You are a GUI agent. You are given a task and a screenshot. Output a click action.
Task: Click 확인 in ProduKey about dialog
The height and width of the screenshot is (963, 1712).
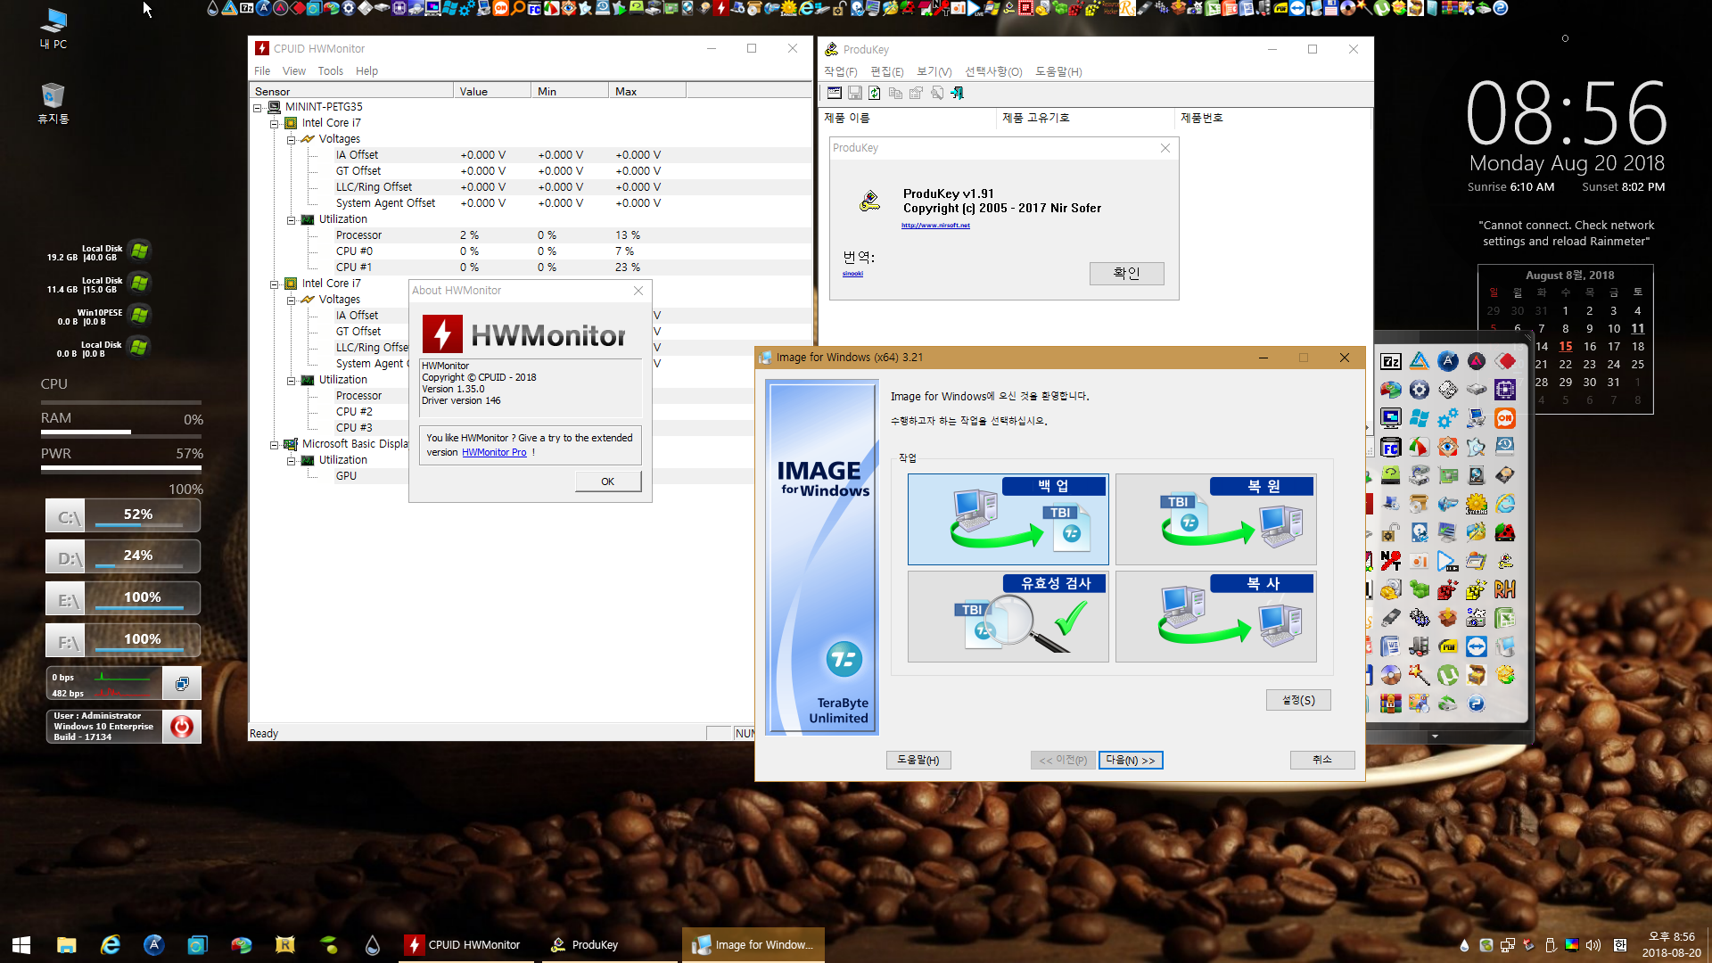[1126, 273]
